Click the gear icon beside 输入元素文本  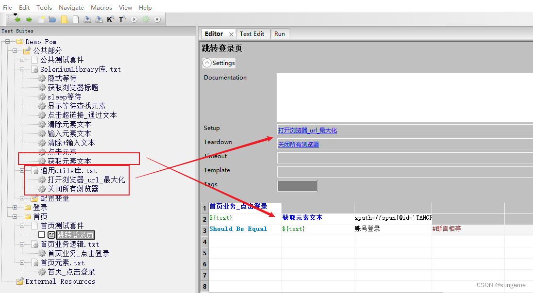click(42, 133)
